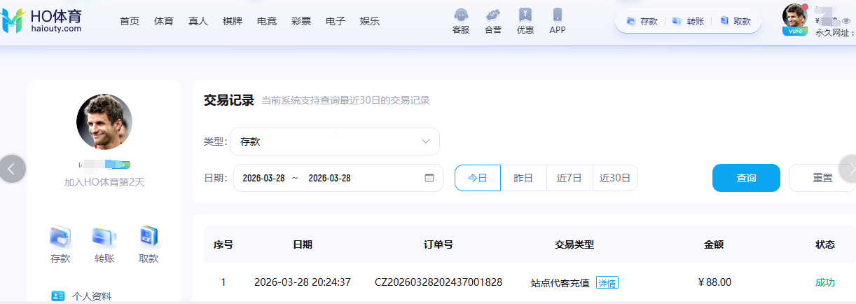Select the 转账 transfer icon in sidebar
This screenshot has width=856, height=304.
tap(104, 237)
